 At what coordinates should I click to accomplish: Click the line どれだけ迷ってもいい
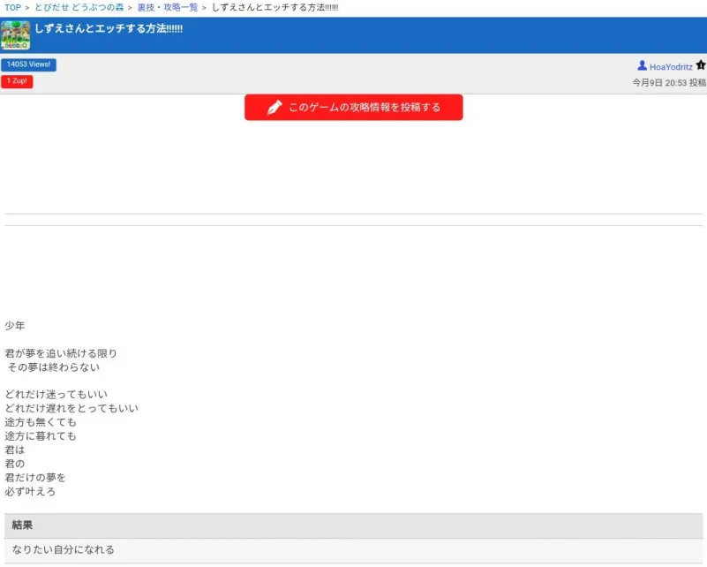[x=56, y=395]
